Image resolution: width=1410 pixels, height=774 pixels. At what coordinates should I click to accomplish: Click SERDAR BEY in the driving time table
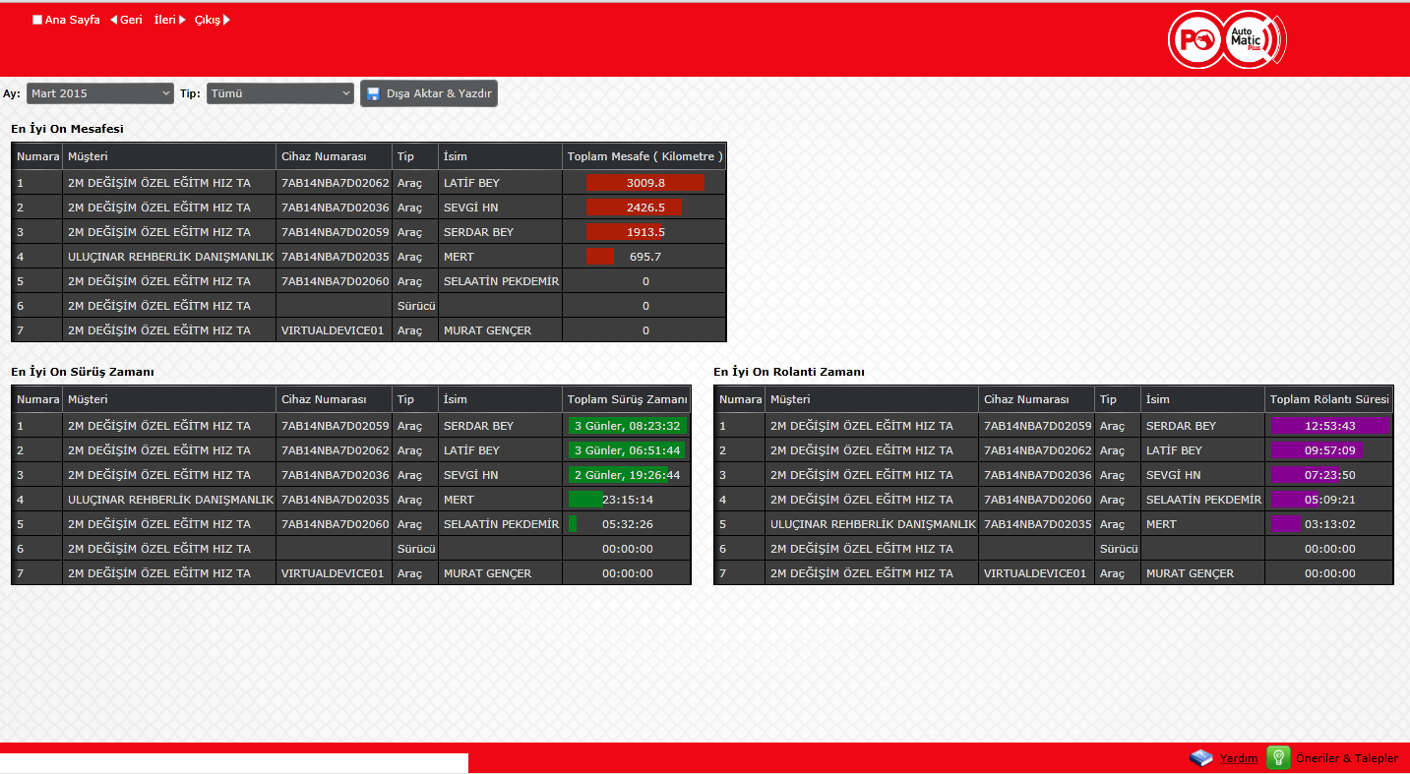pyautogui.click(x=478, y=426)
